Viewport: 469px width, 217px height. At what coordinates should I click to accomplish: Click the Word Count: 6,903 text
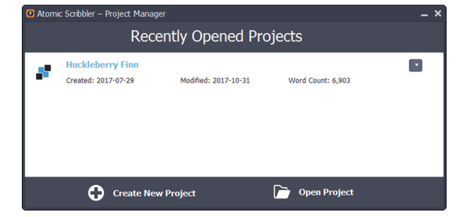pyautogui.click(x=320, y=81)
